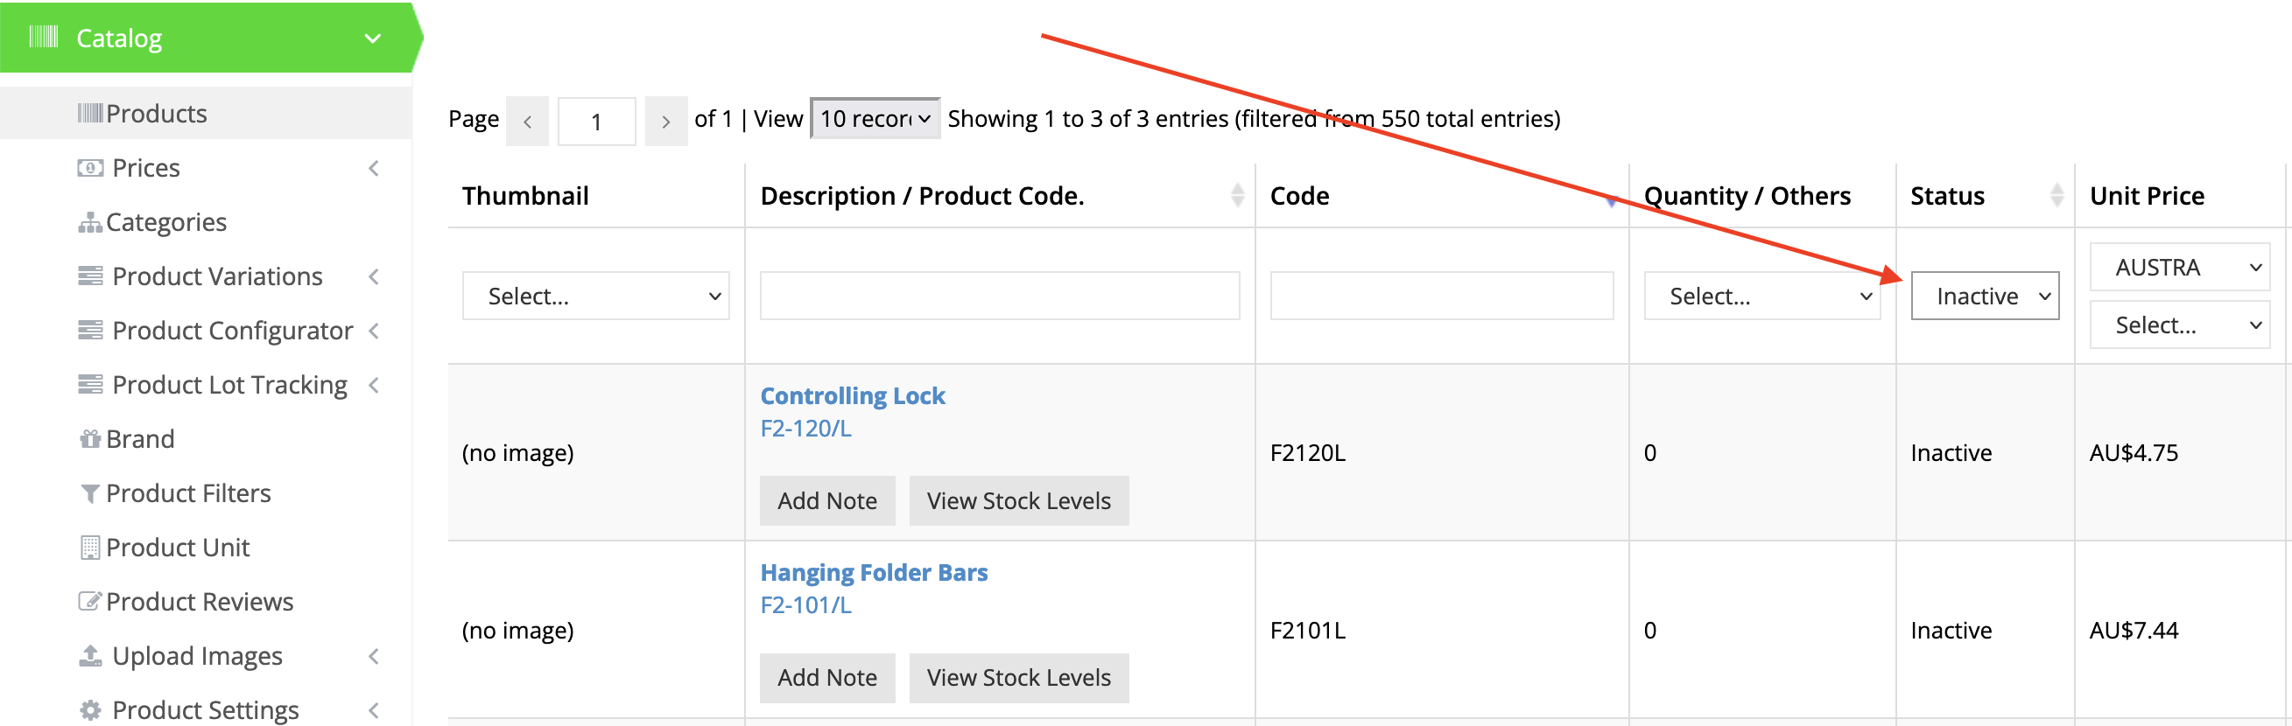Click the Brand gift icon
The width and height of the screenshot is (2292, 726).
pyautogui.click(x=89, y=440)
